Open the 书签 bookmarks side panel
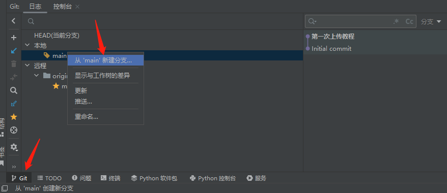The image size is (447, 193). (x=2, y=156)
